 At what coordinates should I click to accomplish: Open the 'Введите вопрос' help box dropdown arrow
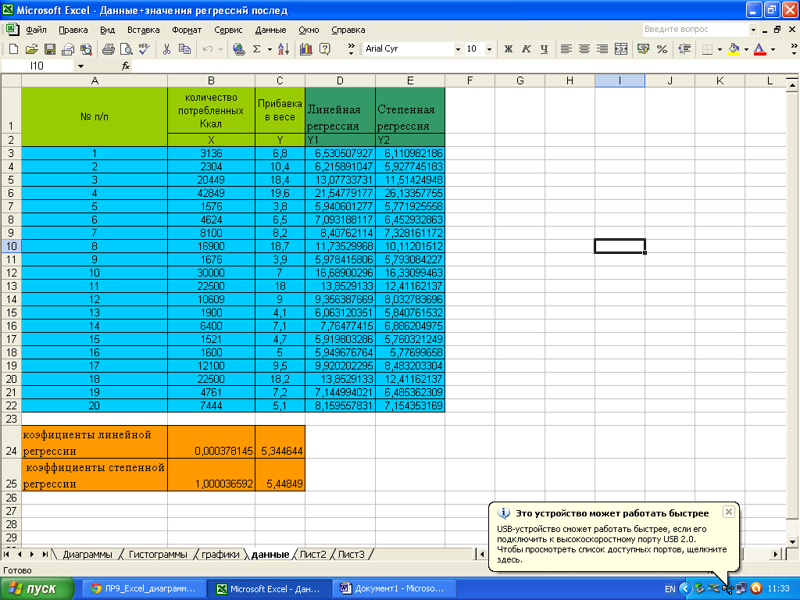pyautogui.click(x=753, y=30)
